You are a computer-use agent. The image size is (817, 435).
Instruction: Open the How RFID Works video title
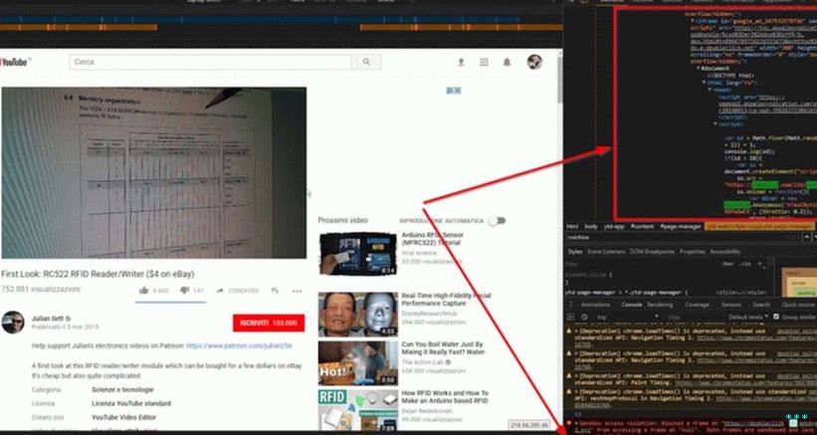pyautogui.click(x=446, y=397)
